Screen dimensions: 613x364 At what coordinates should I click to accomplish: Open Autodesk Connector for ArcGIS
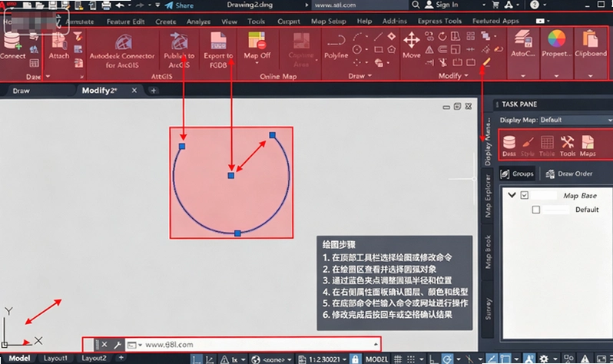[122, 51]
